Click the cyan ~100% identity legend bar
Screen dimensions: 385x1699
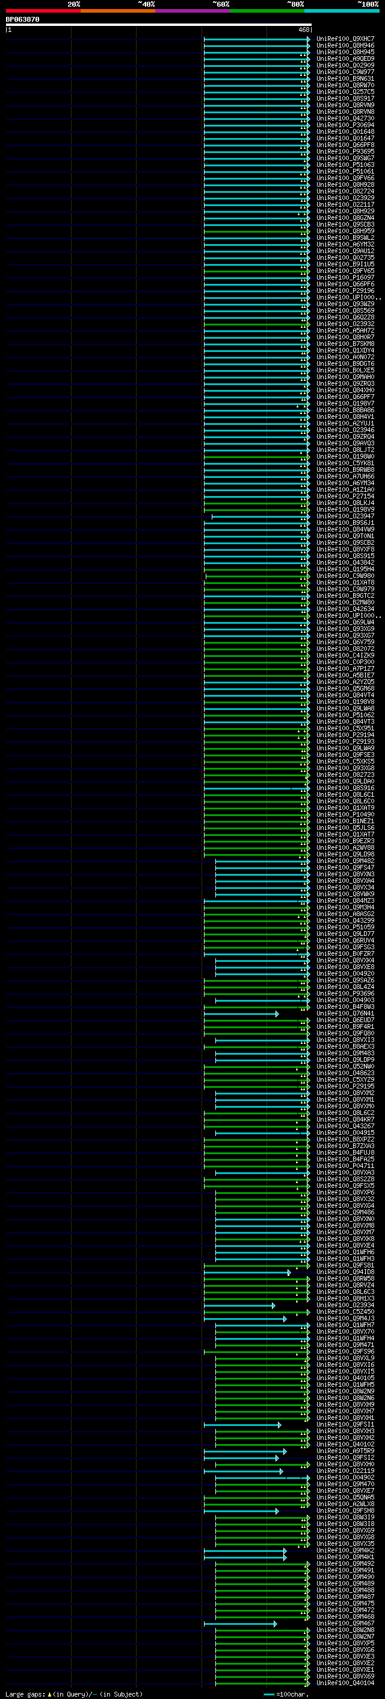[x=342, y=11]
